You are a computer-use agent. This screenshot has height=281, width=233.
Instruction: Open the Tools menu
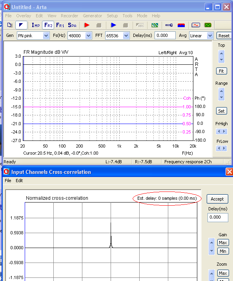click(x=127, y=16)
